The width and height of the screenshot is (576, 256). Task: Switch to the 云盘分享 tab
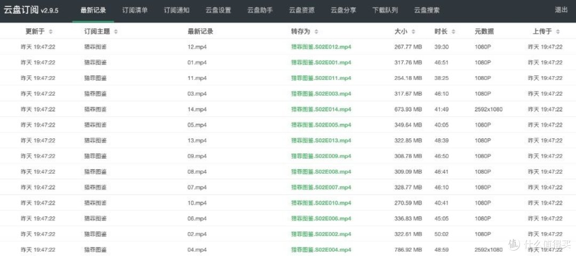tap(343, 10)
